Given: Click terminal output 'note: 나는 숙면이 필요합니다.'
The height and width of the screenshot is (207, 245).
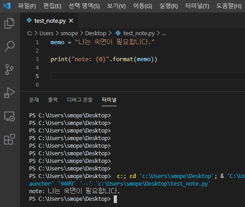Looking at the screenshot, I should pyautogui.click(x=74, y=191).
